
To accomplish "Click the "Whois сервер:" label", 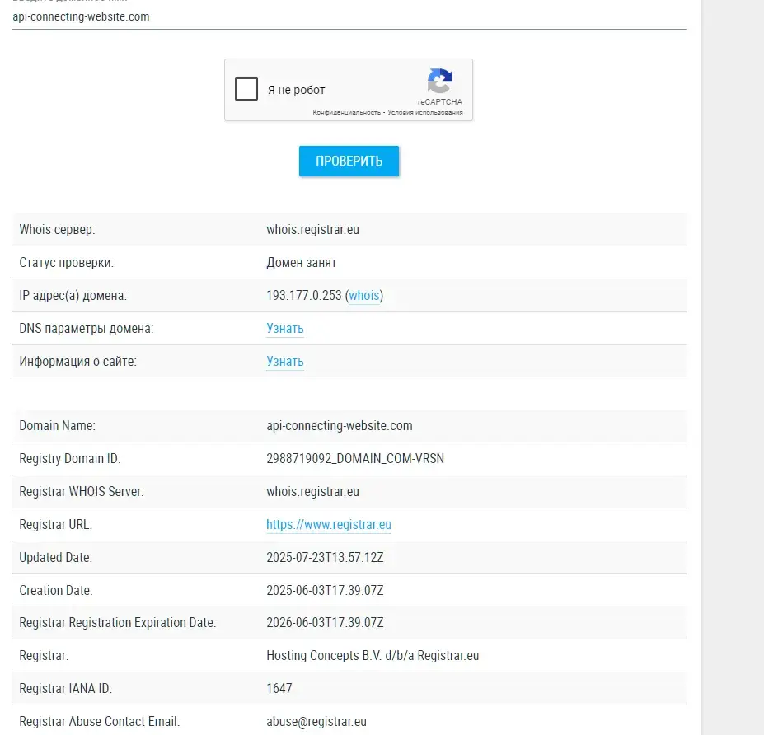I will tap(57, 229).
